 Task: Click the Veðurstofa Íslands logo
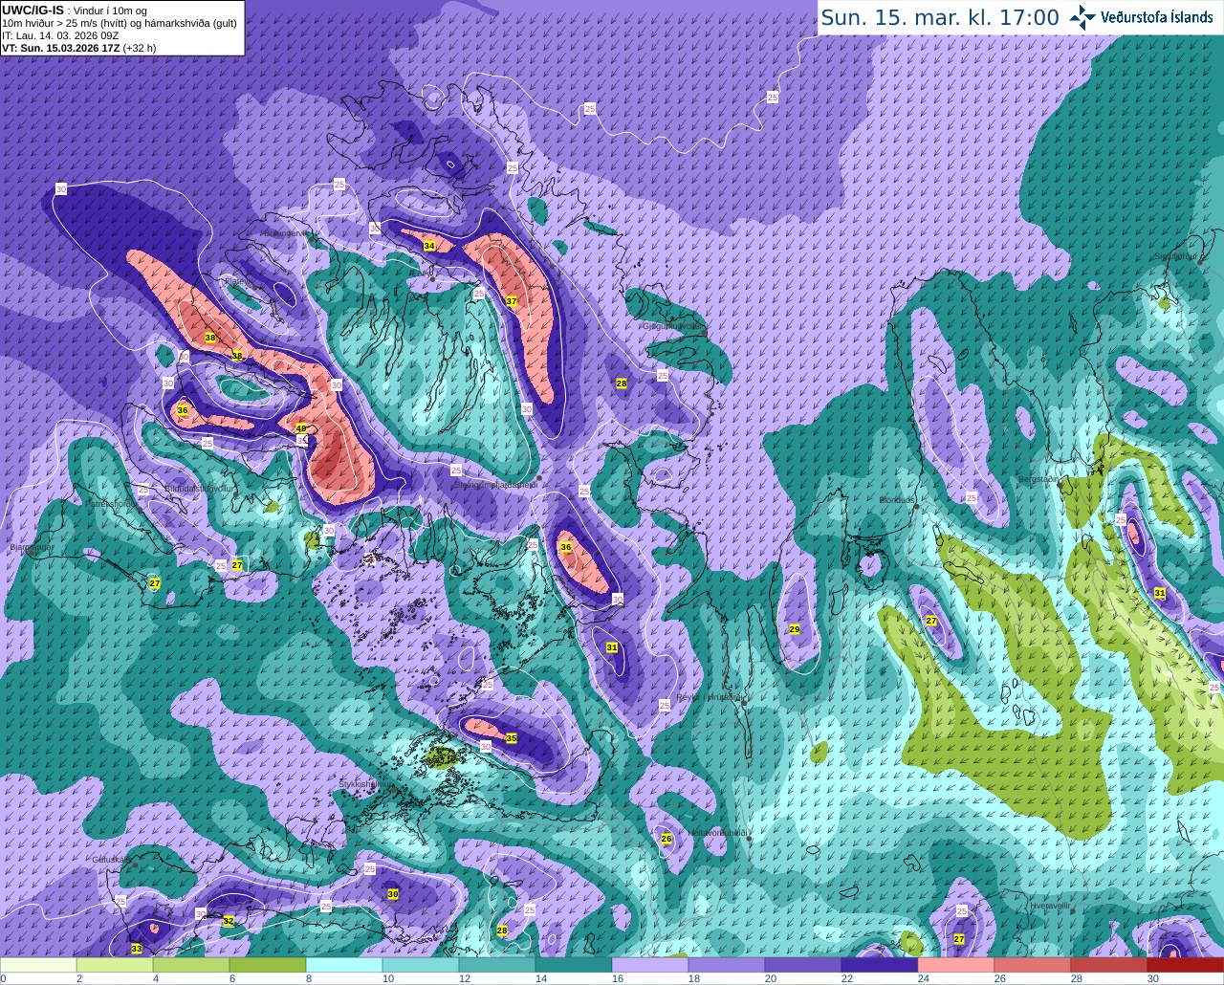point(1142,17)
